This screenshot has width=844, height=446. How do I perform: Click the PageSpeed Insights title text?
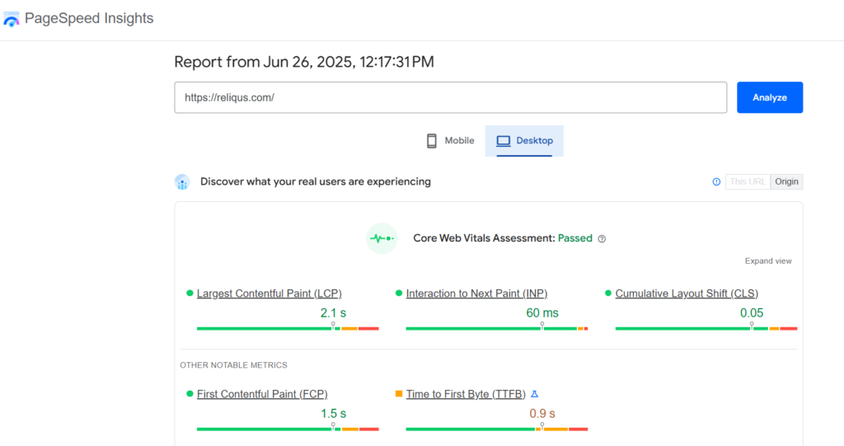click(89, 18)
